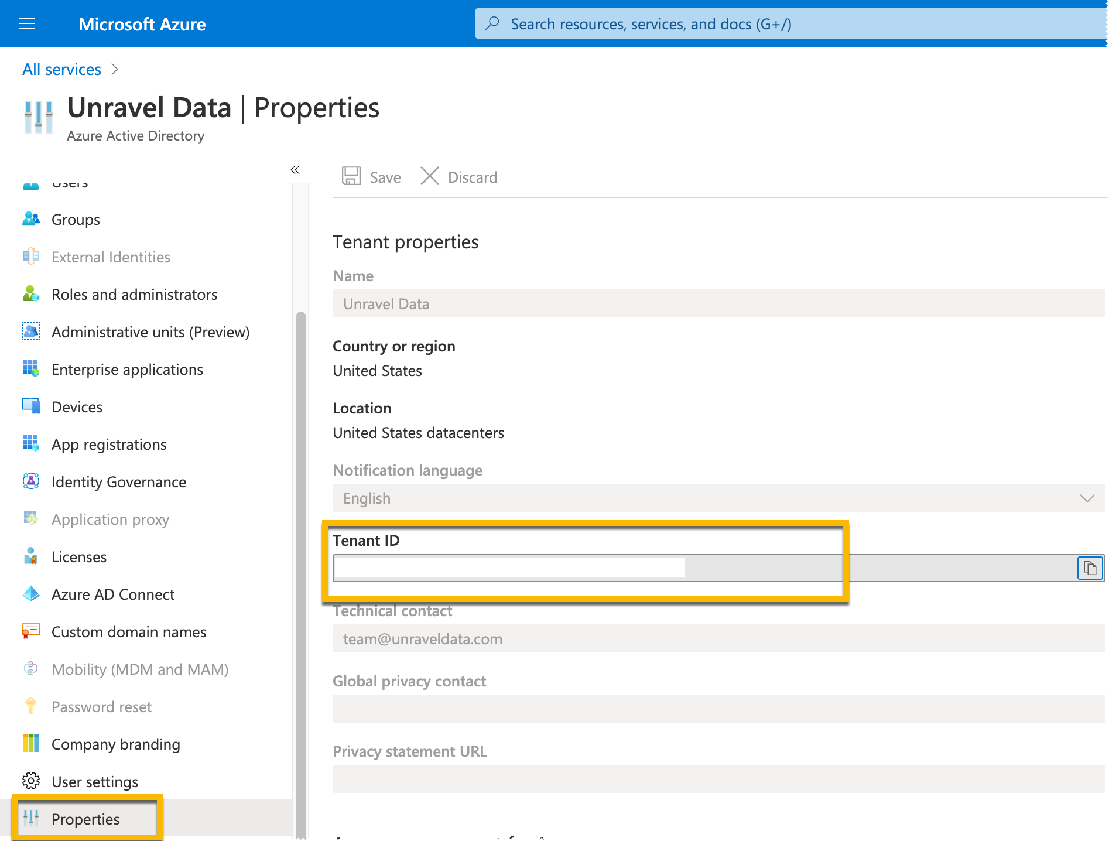Focus the search resources input box
Viewport: 1109px width, 841px height.
point(790,24)
